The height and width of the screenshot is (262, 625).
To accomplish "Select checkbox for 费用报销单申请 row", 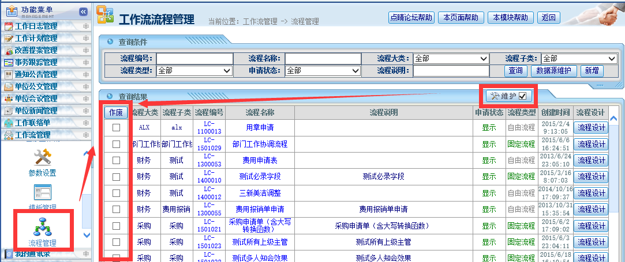I will click(116, 209).
